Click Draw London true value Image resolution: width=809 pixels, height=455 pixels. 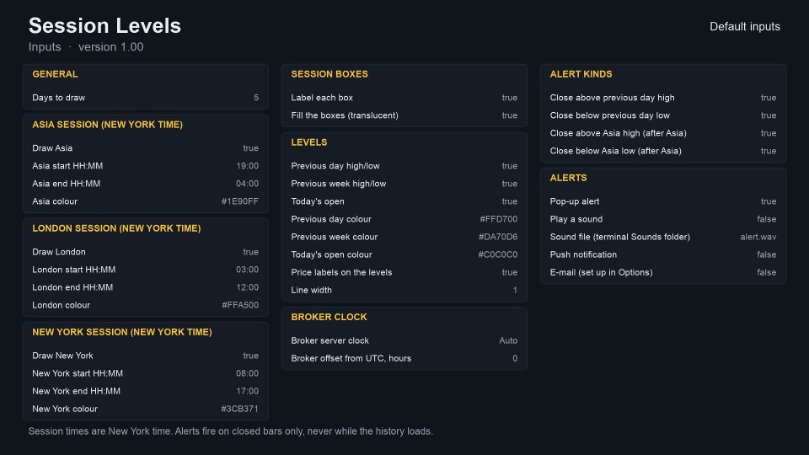coord(251,252)
